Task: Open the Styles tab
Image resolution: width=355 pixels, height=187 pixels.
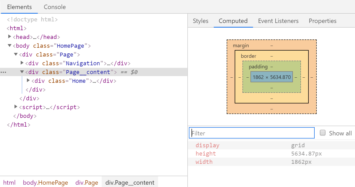Action: (201, 21)
